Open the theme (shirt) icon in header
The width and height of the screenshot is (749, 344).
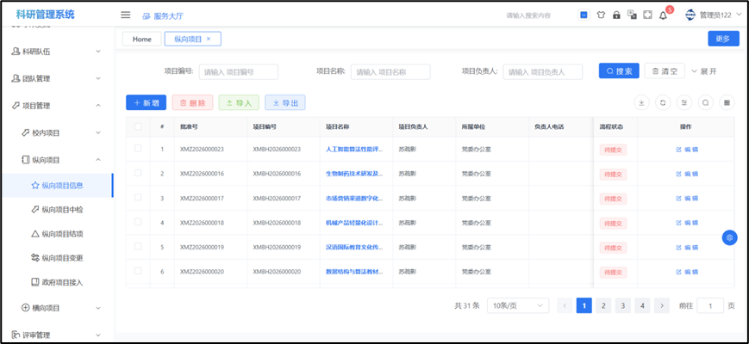coord(601,15)
